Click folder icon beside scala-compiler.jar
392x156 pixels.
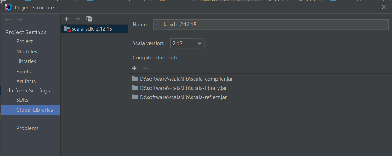(135, 79)
